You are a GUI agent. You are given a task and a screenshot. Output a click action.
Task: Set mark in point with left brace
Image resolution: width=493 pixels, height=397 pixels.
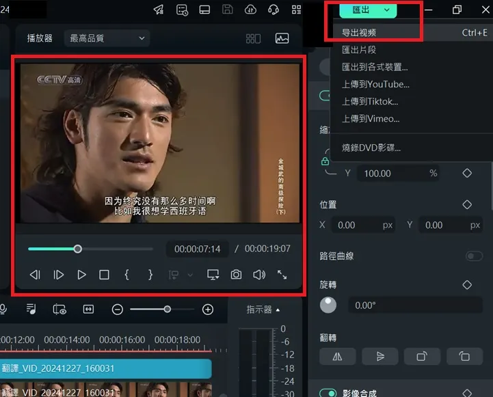pyautogui.click(x=126, y=275)
